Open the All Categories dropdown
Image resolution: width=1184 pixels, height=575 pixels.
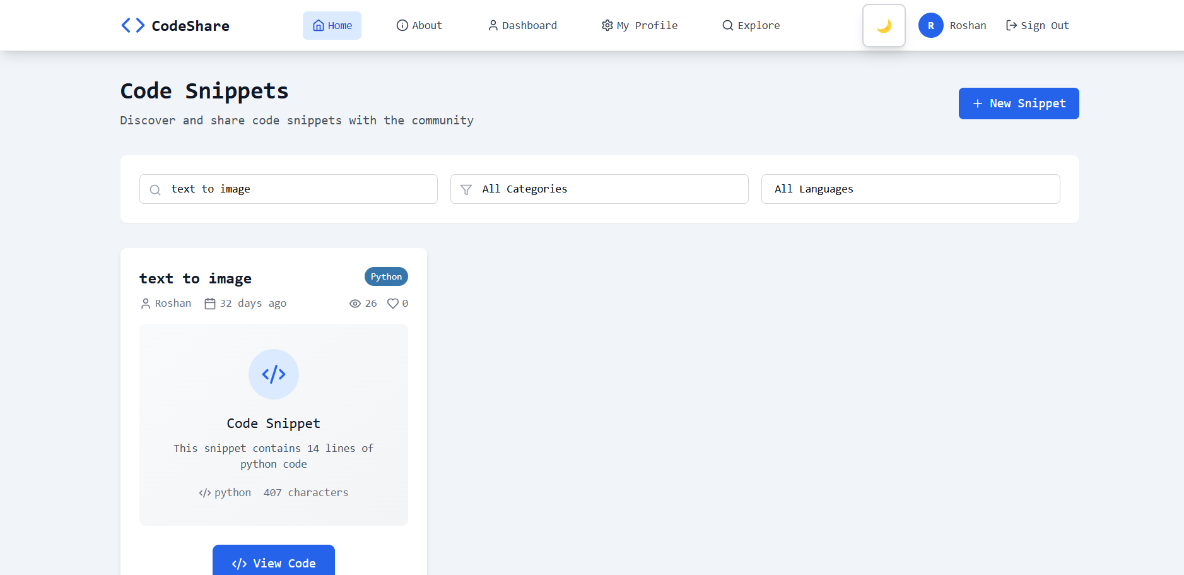[x=599, y=189]
